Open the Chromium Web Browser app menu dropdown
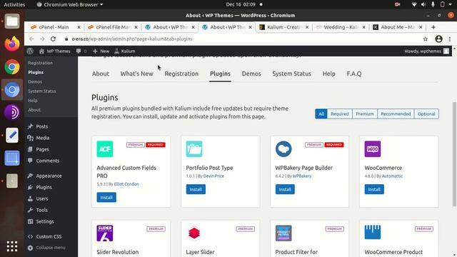The width and height of the screenshot is (457, 257). click(x=70, y=4)
